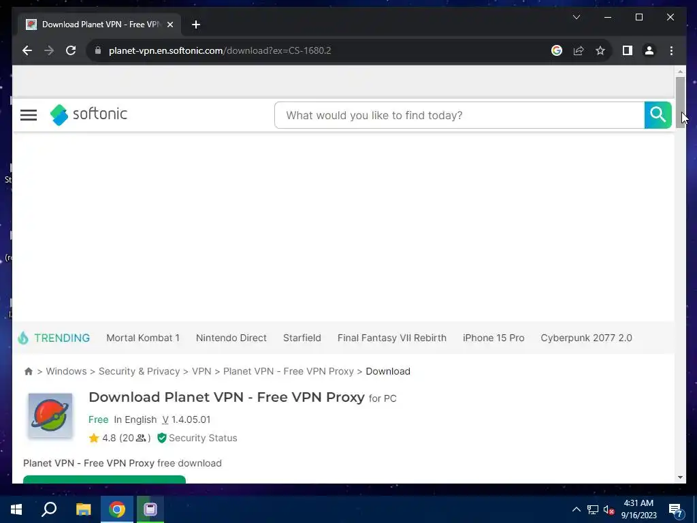Screen dimensions: 697x523
Task: Switch to Chrome on the taskbar
Action: [x=117, y=509]
